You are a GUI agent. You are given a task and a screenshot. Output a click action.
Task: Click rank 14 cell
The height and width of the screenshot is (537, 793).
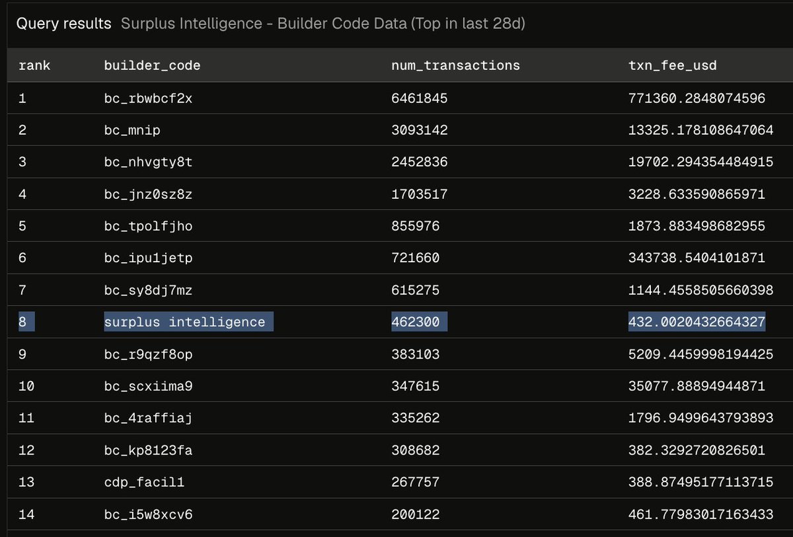point(26,514)
